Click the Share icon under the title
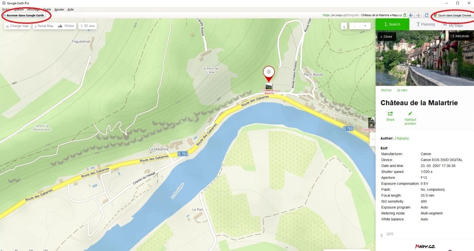Image resolution: width=474 pixels, height=251 pixels. point(390,114)
